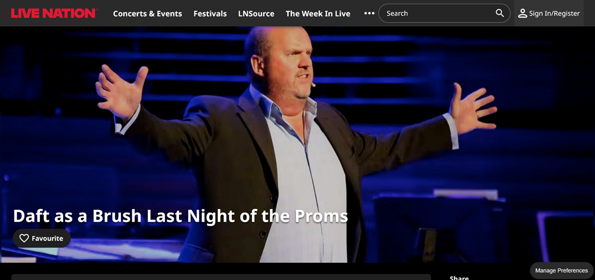The width and height of the screenshot is (595, 280).
Task: Open the three-dot more menu
Action: (x=369, y=13)
